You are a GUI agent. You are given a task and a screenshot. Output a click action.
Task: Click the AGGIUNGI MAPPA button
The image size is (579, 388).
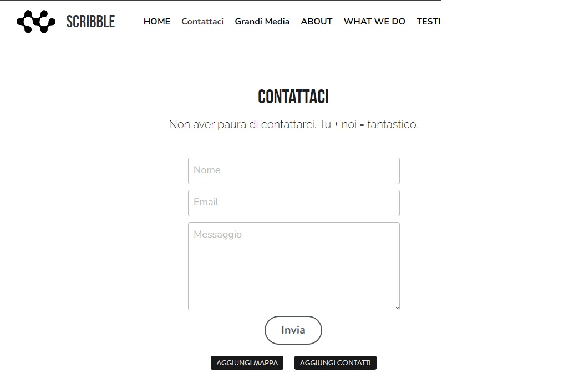(x=247, y=362)
